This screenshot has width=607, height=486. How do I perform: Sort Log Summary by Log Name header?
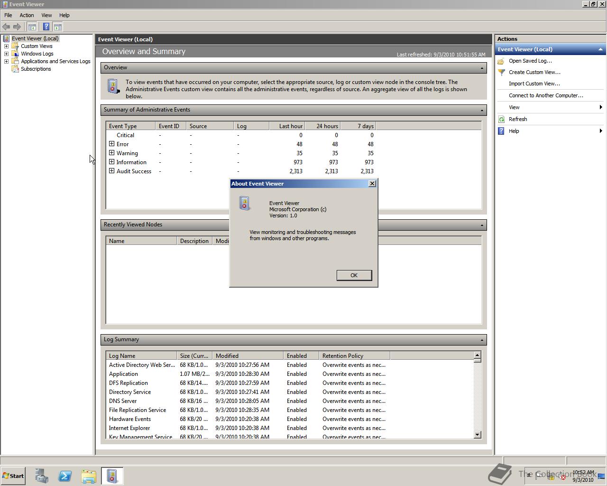[x=141, y=355]
